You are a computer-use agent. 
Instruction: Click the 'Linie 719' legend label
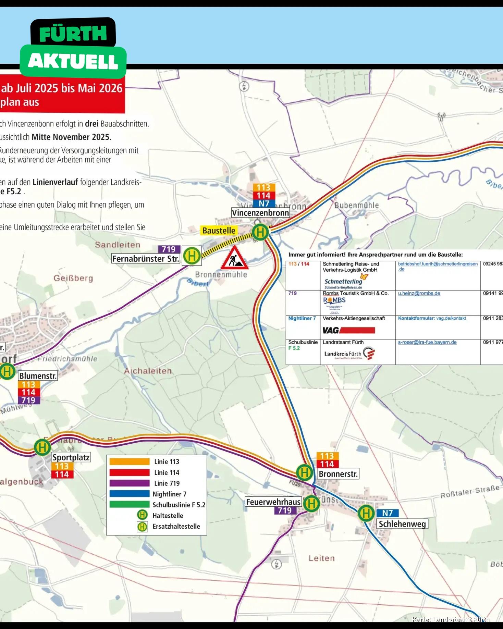(167, 483)
